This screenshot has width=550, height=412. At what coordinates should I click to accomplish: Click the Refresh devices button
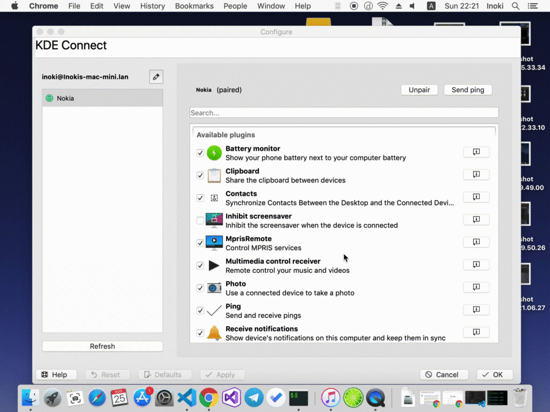(x=102, y=346)
